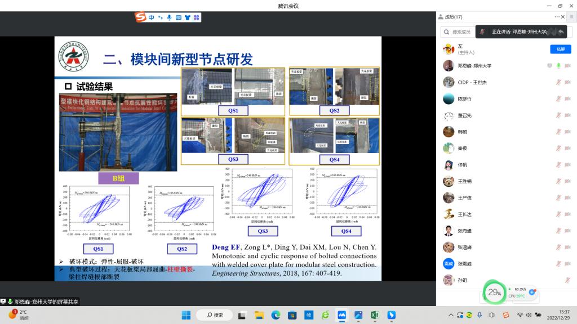This screenshot has width=577, height=324.
Task: Open Sogou voice input microphone
Action: (x=169, y=17)
